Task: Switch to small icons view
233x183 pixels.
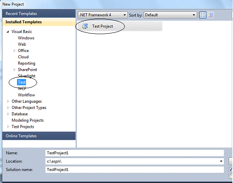Action: [203, 15]
